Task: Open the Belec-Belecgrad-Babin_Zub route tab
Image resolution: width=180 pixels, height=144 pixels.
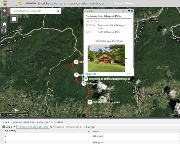Action: pos(38,122)
